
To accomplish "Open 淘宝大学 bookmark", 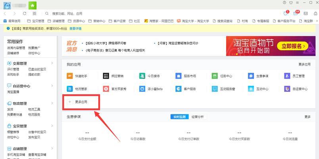I will click(193, 21).
